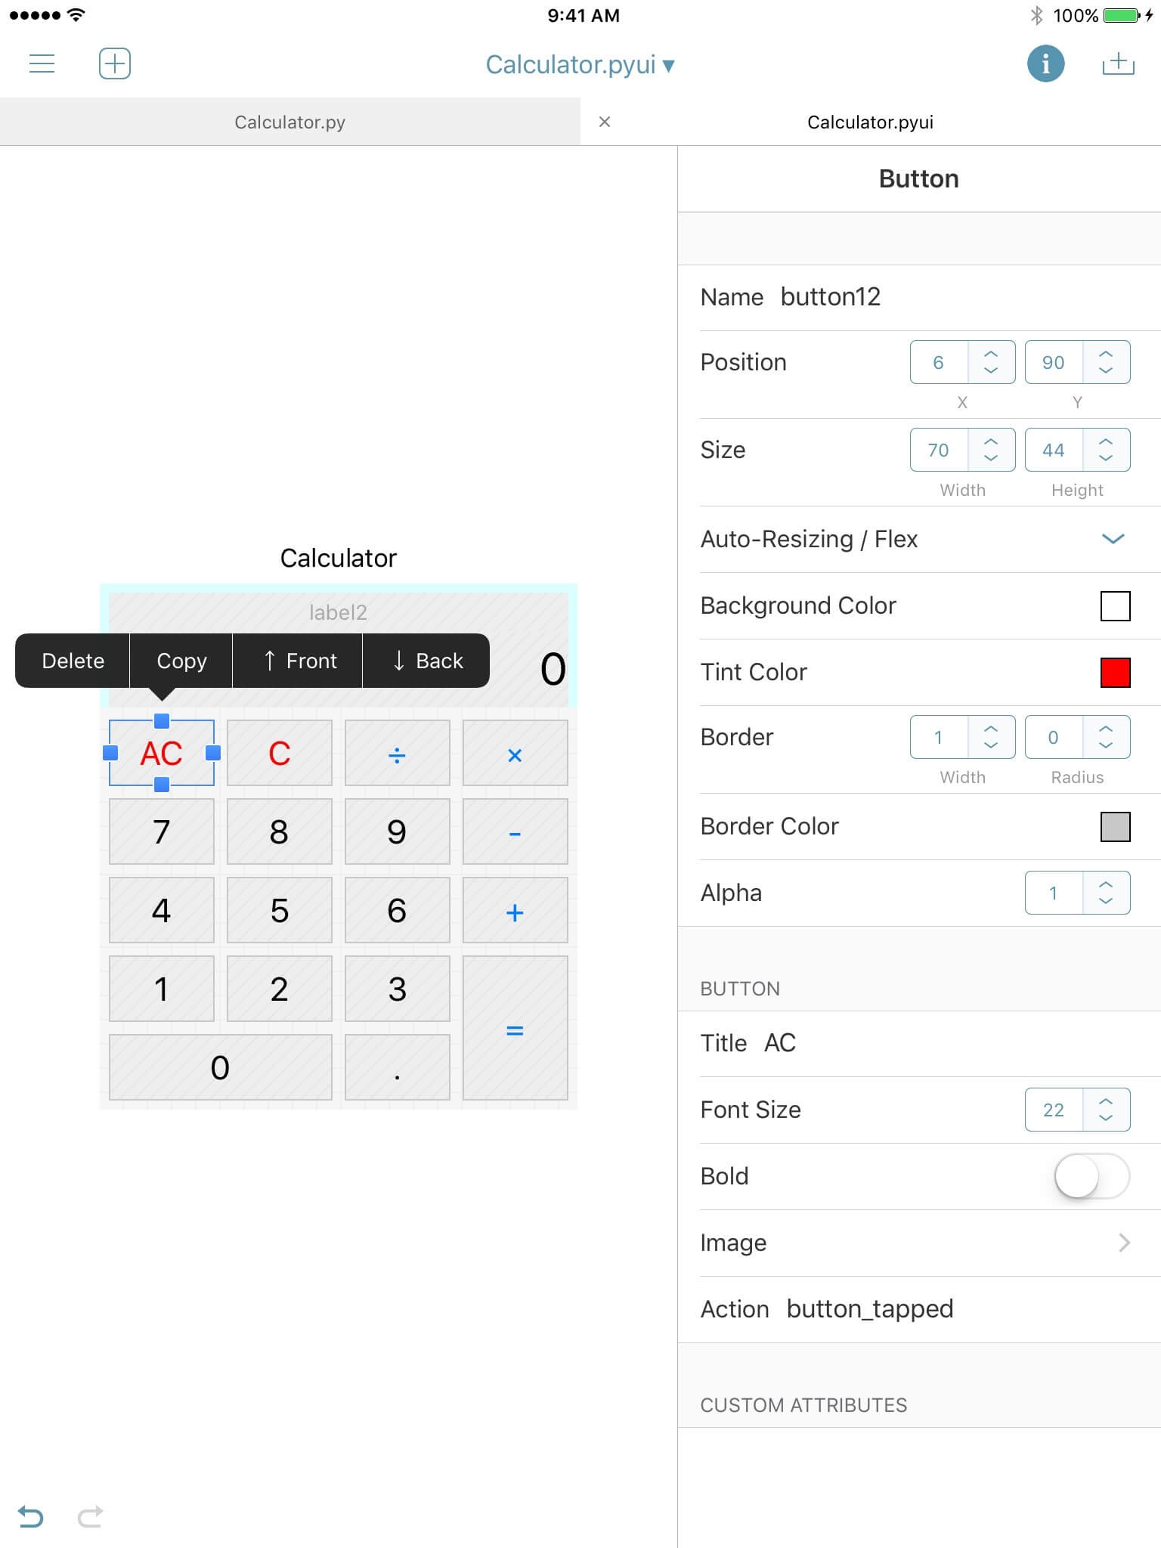Toggle the Bold switch
The height and width of the screenshot is (1548, 1161).
click(1091, 1176)
